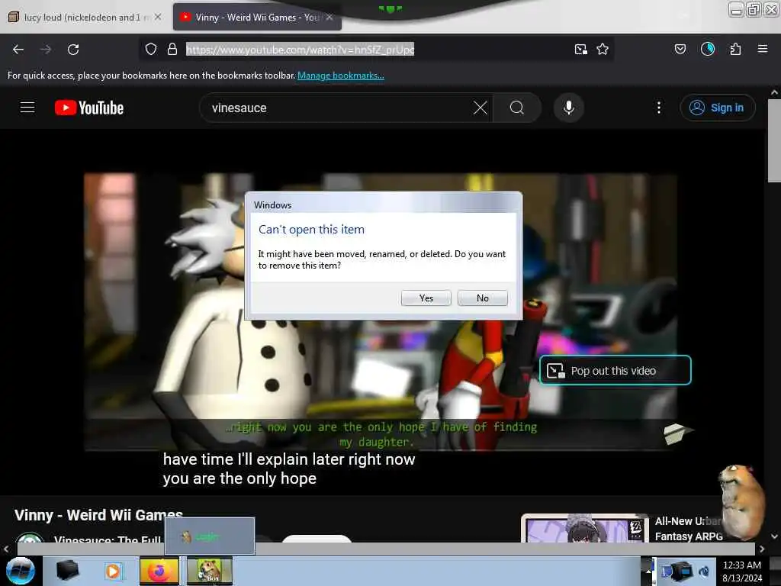Image resolution: width=781 pixels, height=586 pixels.
Task: Click the All-New Urban Fantasy ARPG ad thumbnail
Action: pos(584,530)
